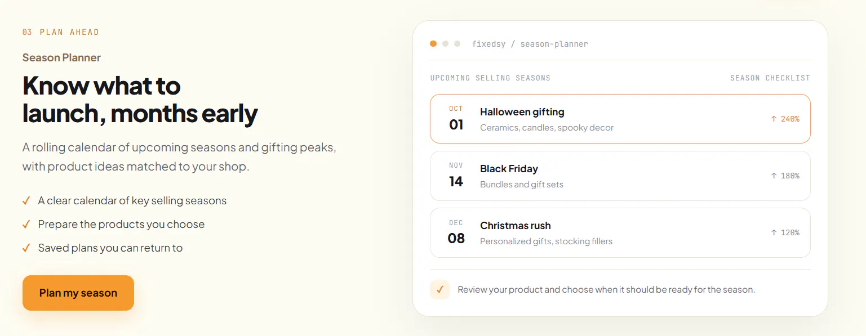Image resolution: width=866 pixels, height=336 pixels.
Task: Open the Season Checklist tab label
Action: [x=770, y=78]
